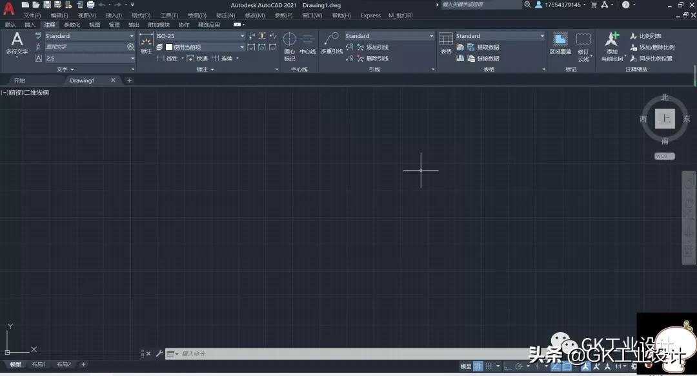Screen dimensions: 697x376
Task: Close the Drawing1 file tab
Action: 113,80
